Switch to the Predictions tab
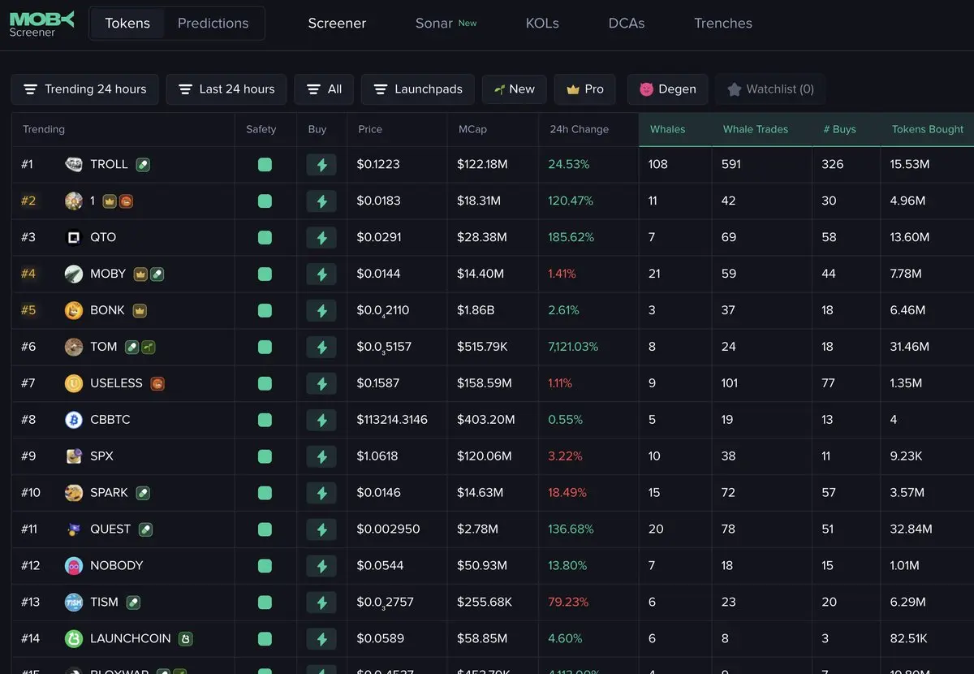This screenshot has width=974, height=674. (213, 24)
